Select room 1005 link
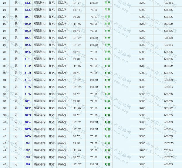The height and width of the screenshot is (168, 182). click(x=28, y=129)
